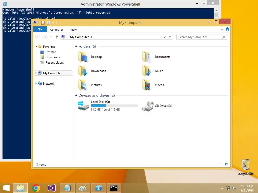This screenshot has width=258, height=193.
Task: Click the New folder quick access icon
Action: pos(48,22)
